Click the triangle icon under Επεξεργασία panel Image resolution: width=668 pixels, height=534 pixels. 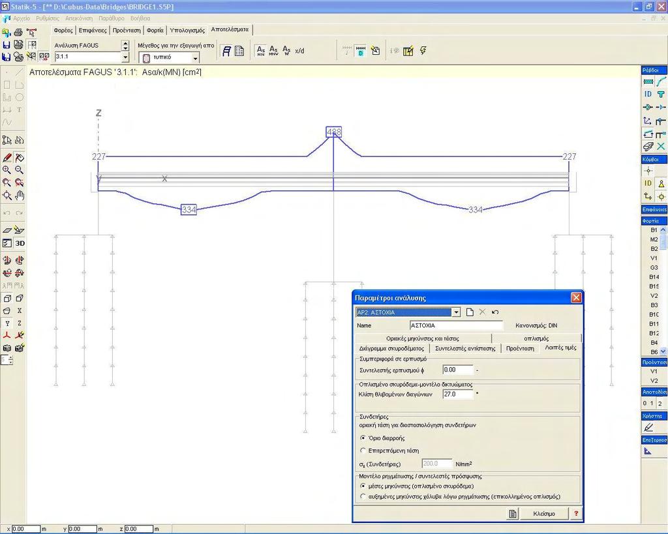648,451
